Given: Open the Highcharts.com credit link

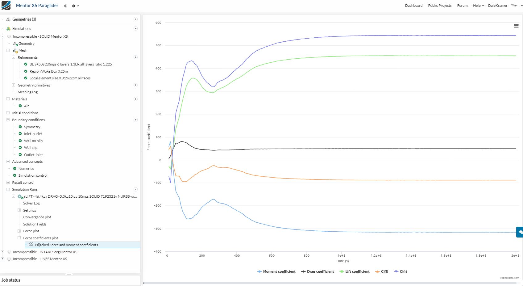Looking at the screenshot, I should click(x=509, y=278).
